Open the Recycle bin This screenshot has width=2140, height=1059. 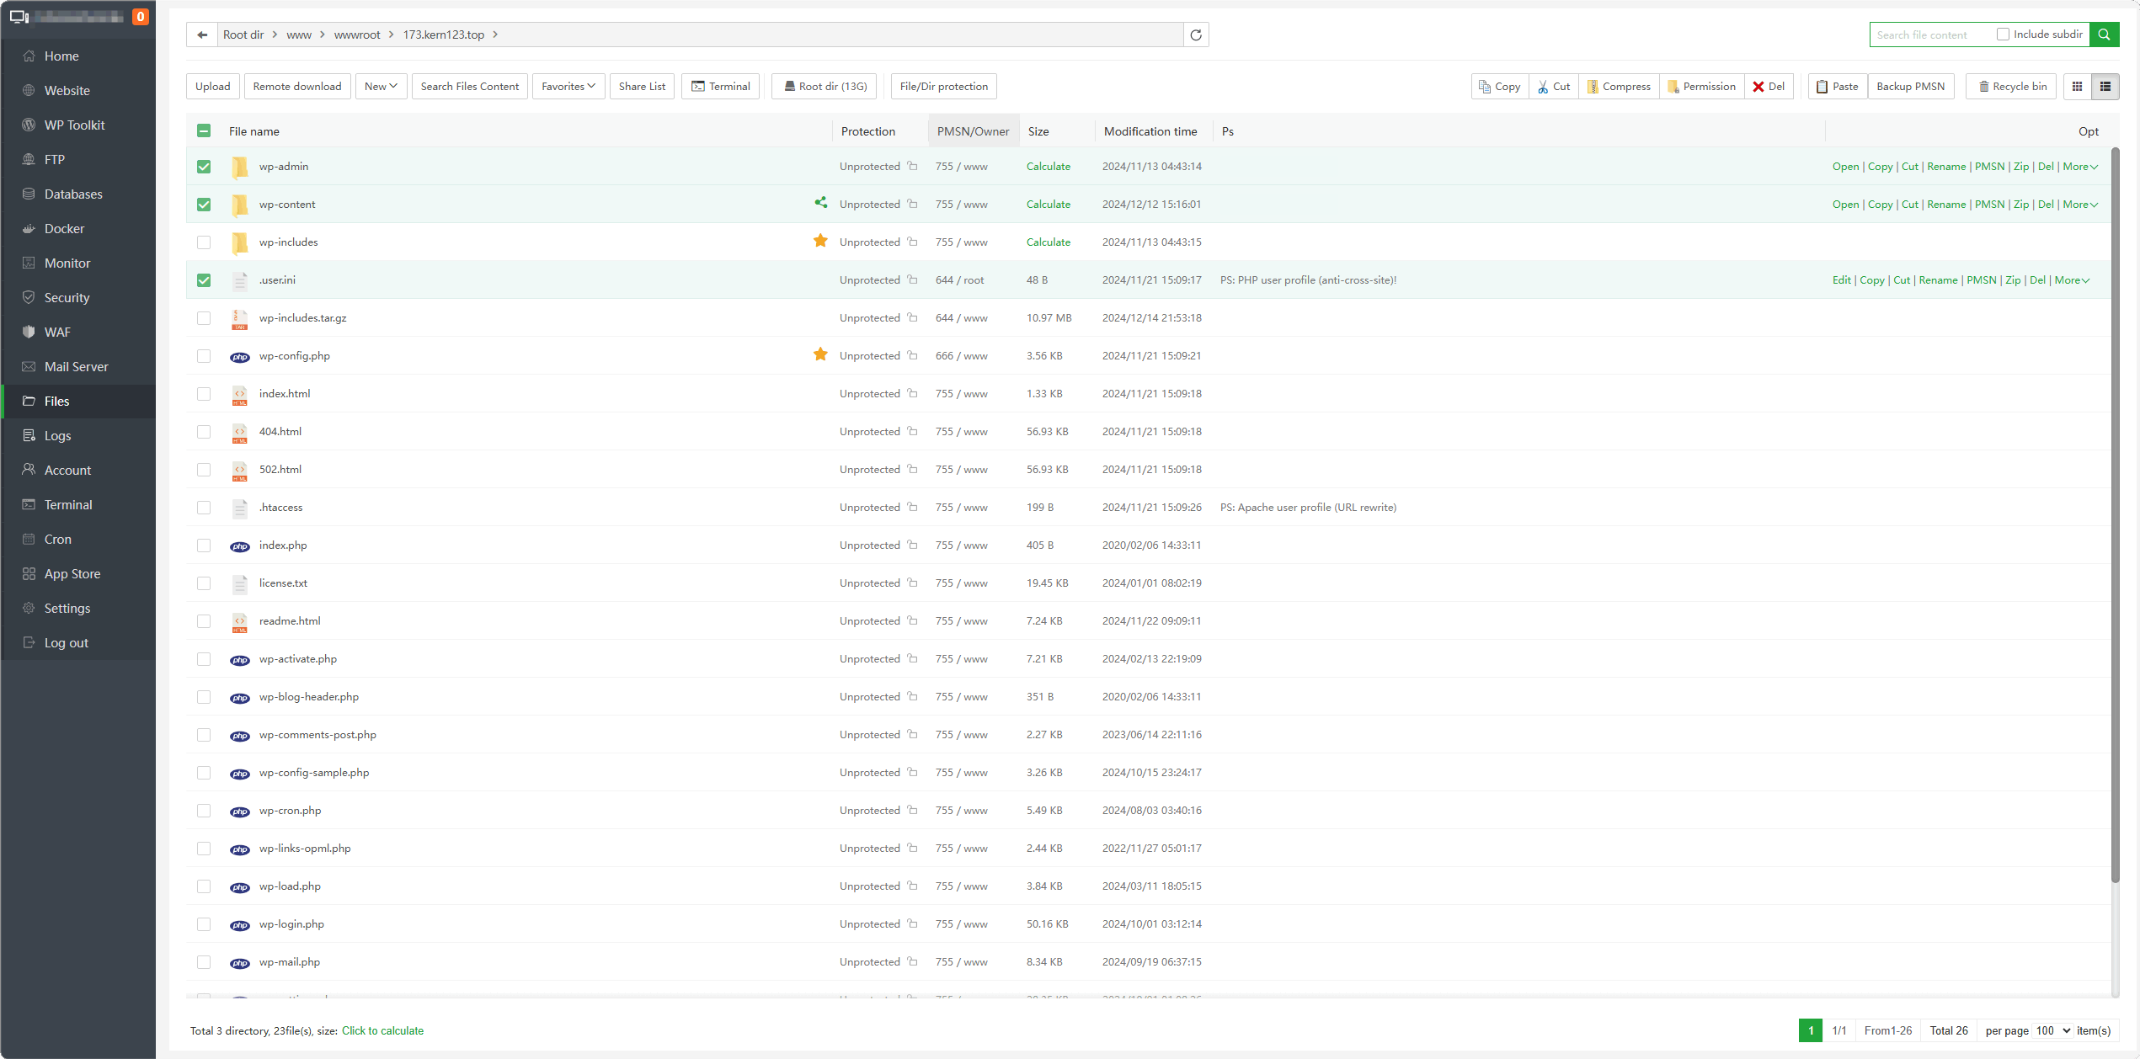tap(2011, 87)
